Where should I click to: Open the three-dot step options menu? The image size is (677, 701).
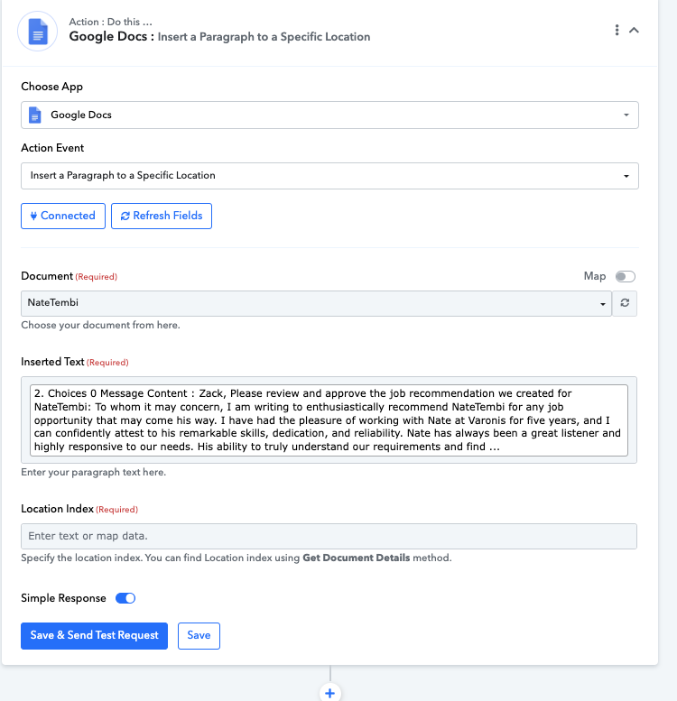point(617,30)
